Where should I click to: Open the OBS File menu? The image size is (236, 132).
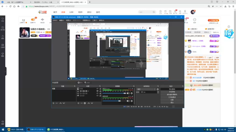click(x=55, y=20)
